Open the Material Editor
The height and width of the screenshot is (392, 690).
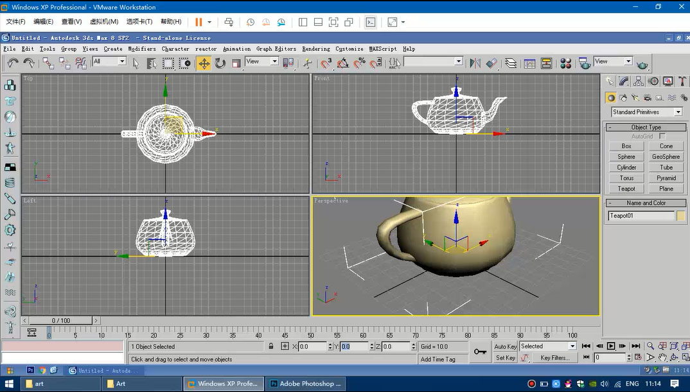coord(566,64)
